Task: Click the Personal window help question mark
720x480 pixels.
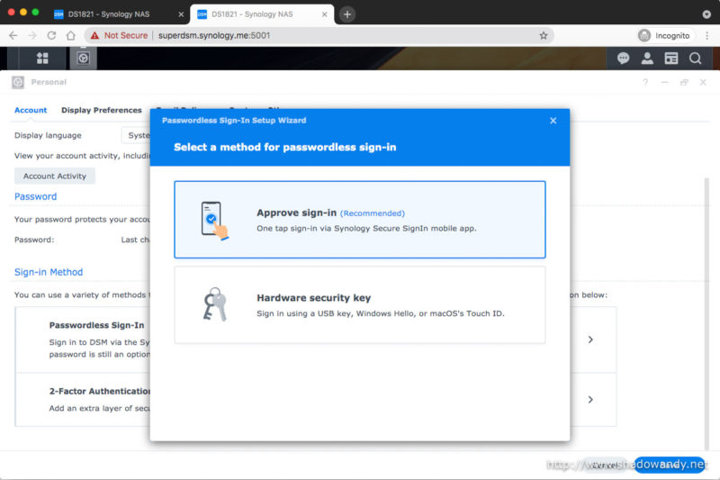Action: coord(645,82)
